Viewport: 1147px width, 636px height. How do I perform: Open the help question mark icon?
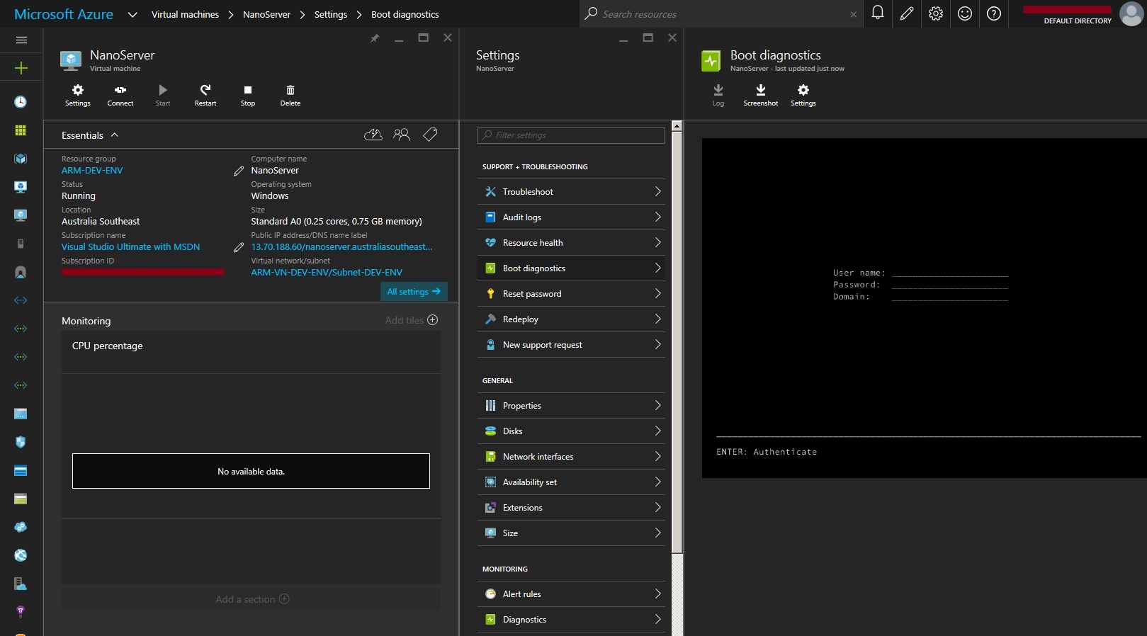994,13
